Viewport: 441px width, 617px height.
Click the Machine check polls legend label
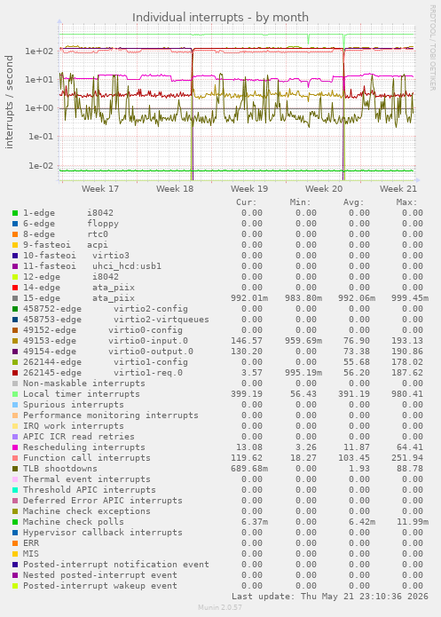74,522
